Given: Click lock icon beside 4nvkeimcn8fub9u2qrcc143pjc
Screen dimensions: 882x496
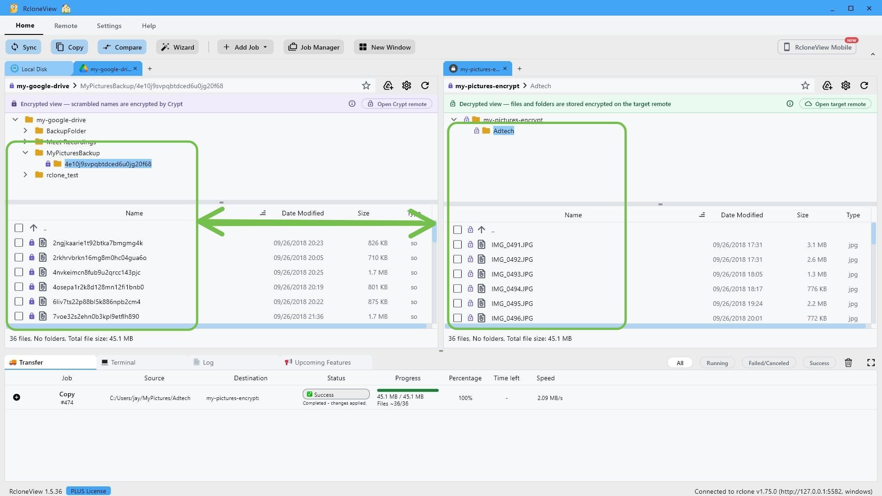Looking at the screenshot, I should (32, 272).
